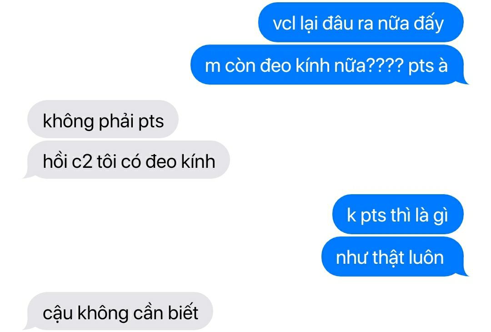Click the word 'vcl' in the top message
The width and height of the screenshot is (491, 332).
point(284,23)
